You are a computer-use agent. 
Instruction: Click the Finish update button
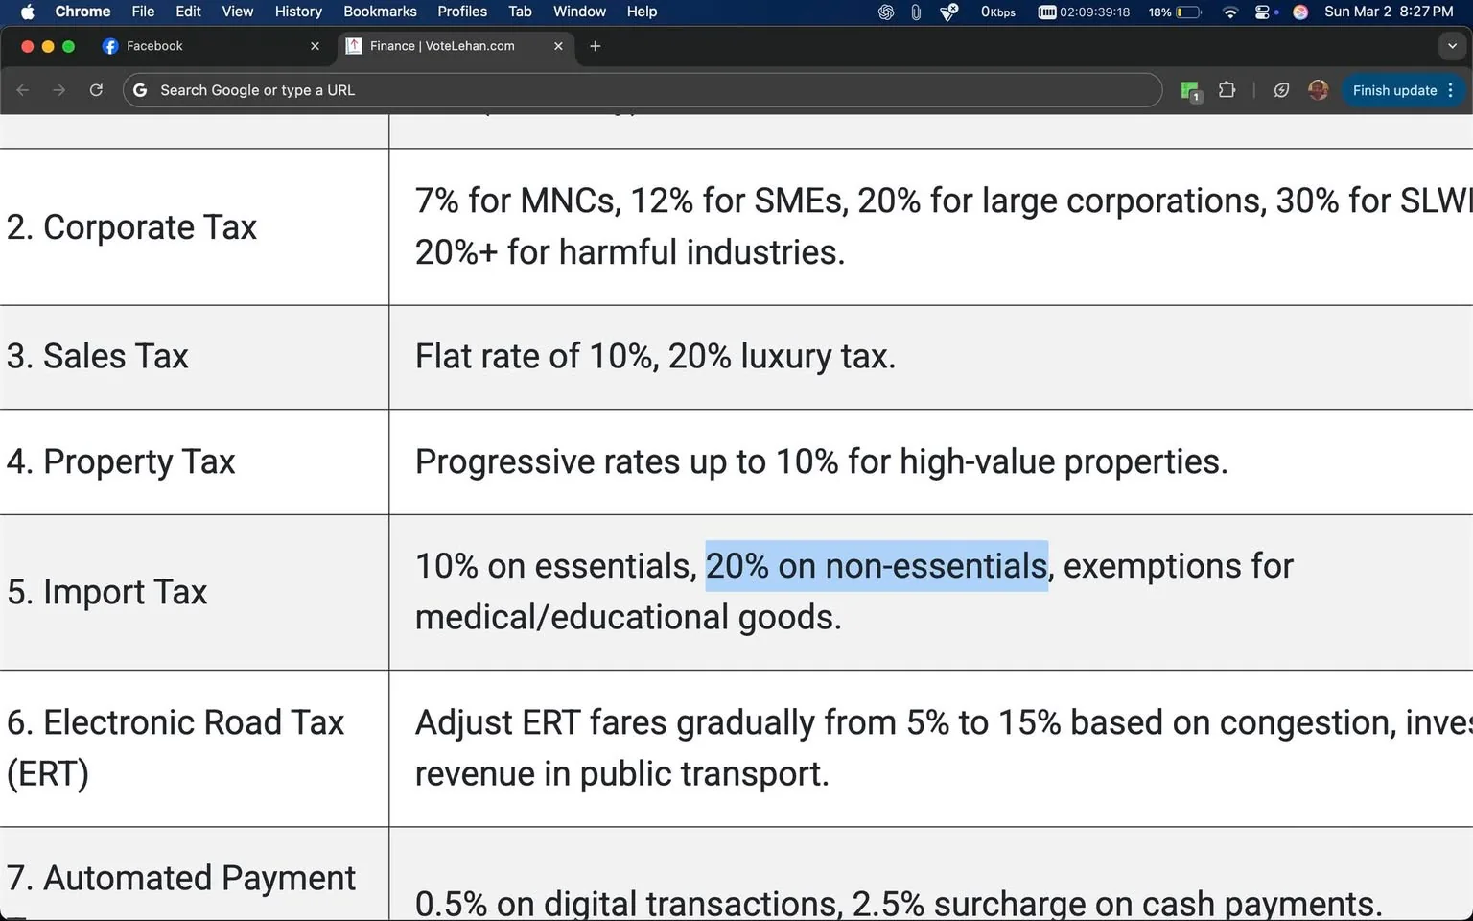1394,90
